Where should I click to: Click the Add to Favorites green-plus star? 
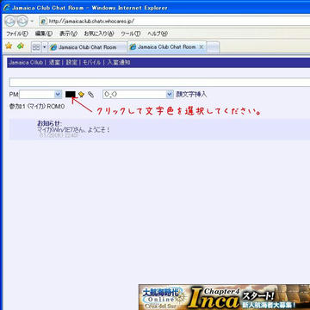click(x=21, y=46)
